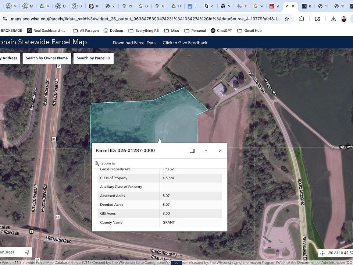Bookmark this page with star icon

(x=287, y=19)
